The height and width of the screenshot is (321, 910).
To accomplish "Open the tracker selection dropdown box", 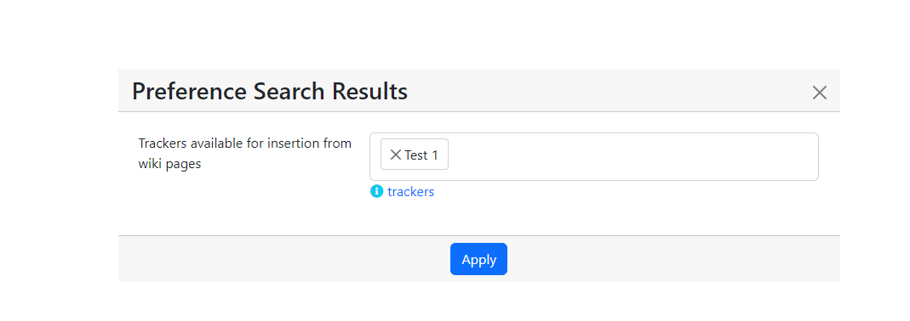I will [x=593, y=156].
